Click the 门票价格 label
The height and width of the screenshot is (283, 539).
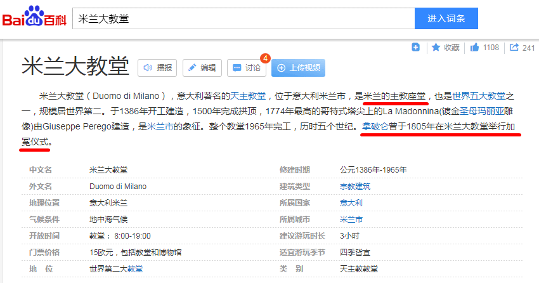pos(44,253)
